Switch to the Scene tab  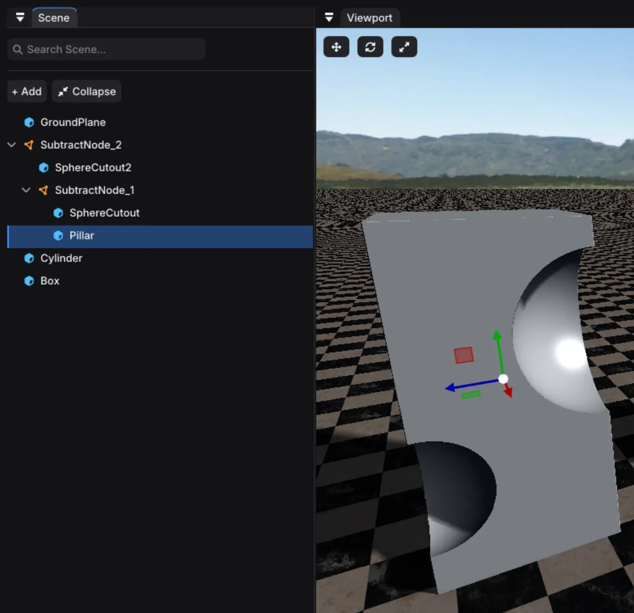pos(54,18)
